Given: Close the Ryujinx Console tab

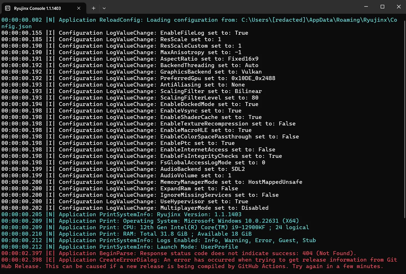Looking at the screenshot, I should point(79,8).
